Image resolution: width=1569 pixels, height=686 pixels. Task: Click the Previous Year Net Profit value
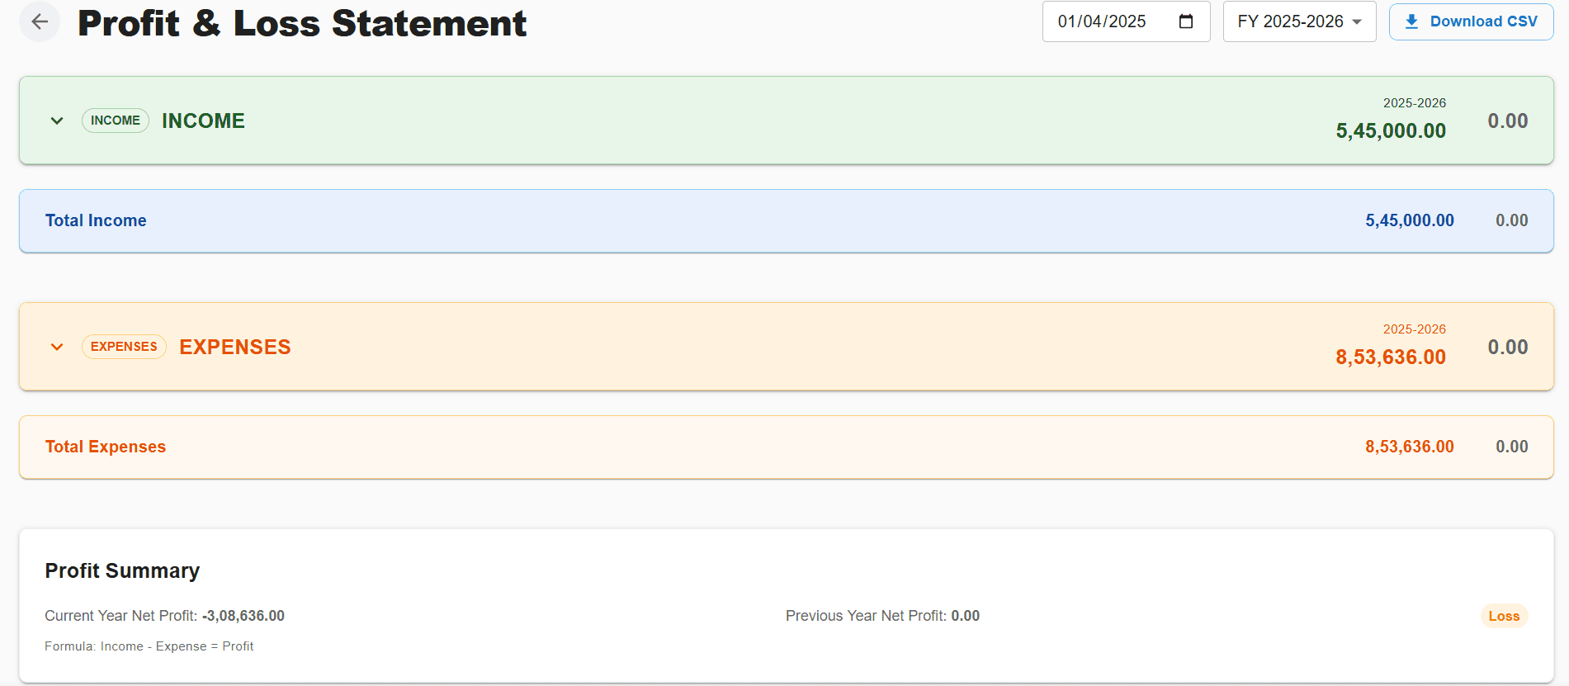(x=965, y=616)
